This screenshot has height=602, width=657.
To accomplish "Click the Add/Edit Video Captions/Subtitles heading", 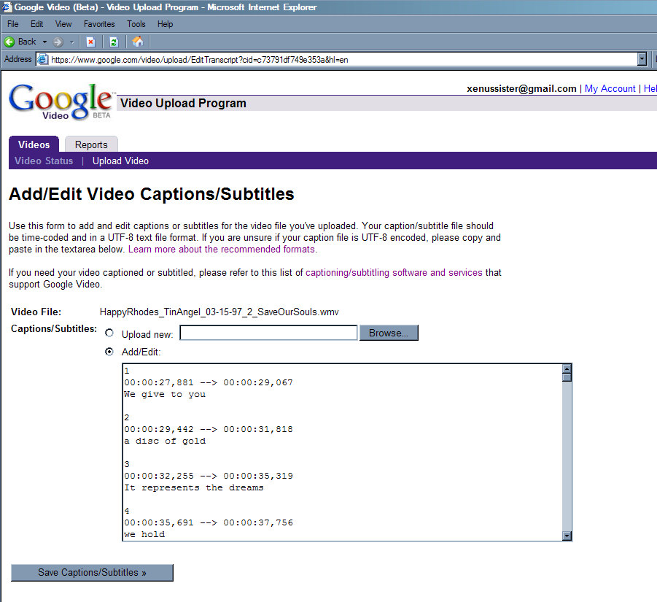I will click(x=151, y=194).
